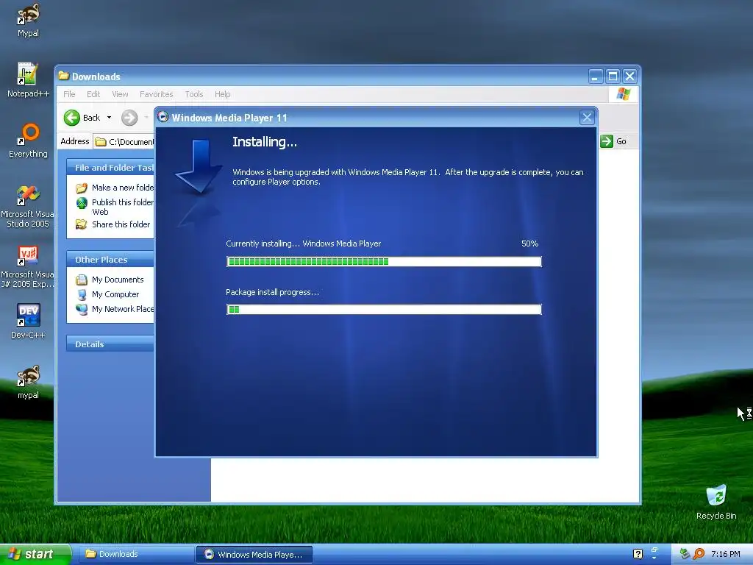Open Microsoft Visual J# 2005 Express shortcut
The image size is (753, 565).
point(27,267)
